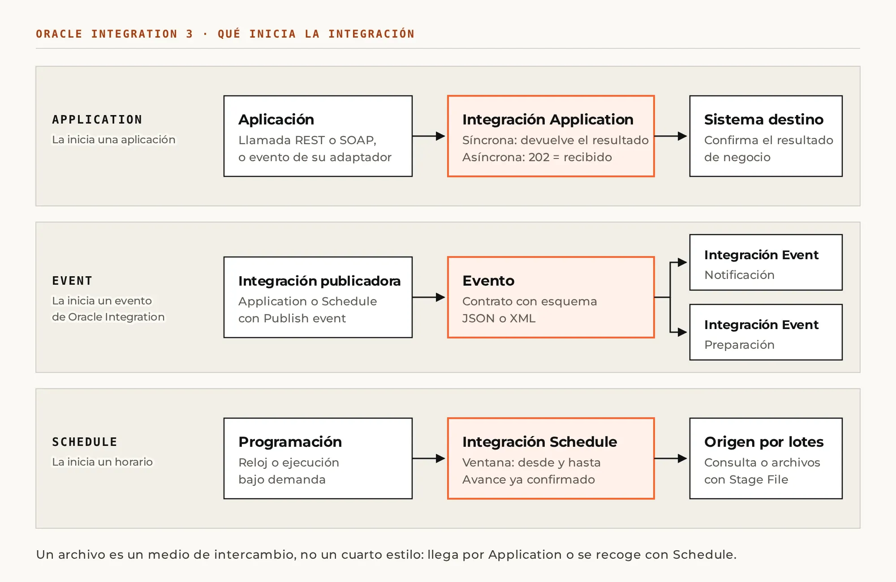Click 'con Stage File' line

tap(746, 479)
